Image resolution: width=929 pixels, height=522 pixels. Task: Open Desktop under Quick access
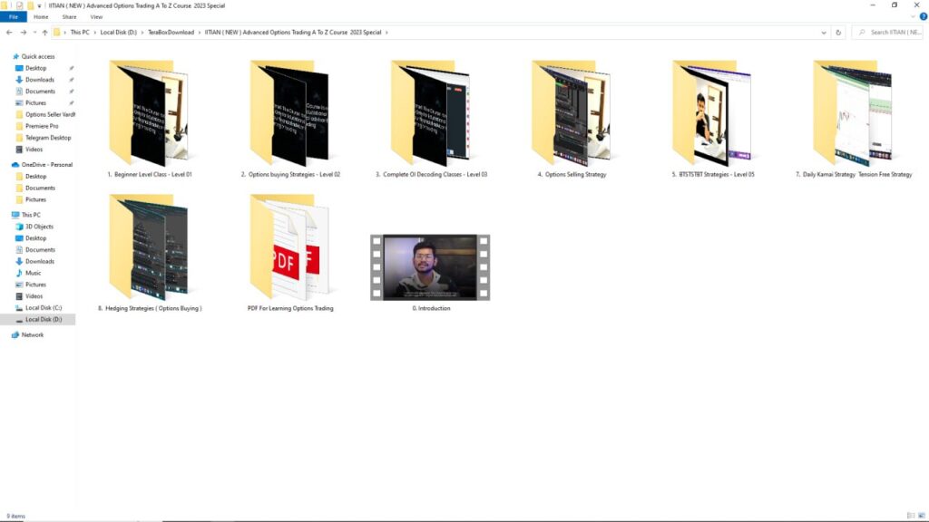click(35, 68)
